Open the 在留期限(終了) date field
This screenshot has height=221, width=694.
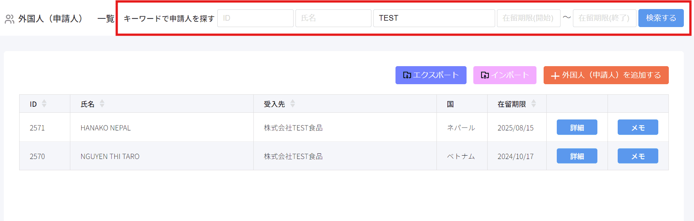pos(604,18)
